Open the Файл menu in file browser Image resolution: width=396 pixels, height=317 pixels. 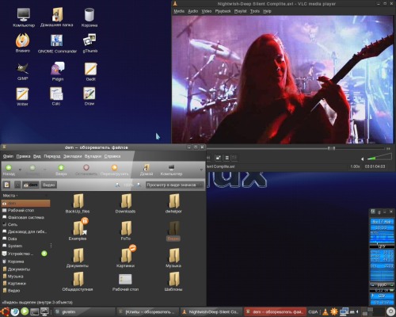tap(8, 156)
